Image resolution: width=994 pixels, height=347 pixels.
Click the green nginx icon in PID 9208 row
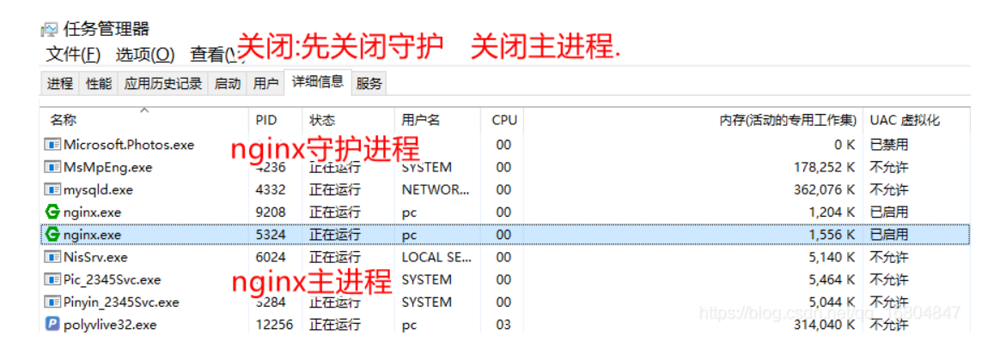[52, 212]
